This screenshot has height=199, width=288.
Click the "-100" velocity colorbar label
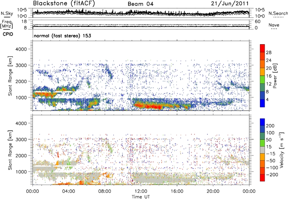point(272,168)
